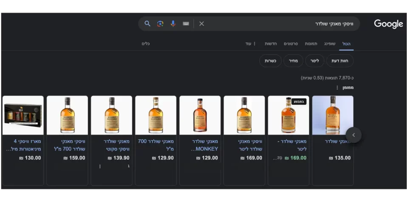408x202 pixels.
Task: Click the 130.00 ₪ price
Action: coord(30,158)
